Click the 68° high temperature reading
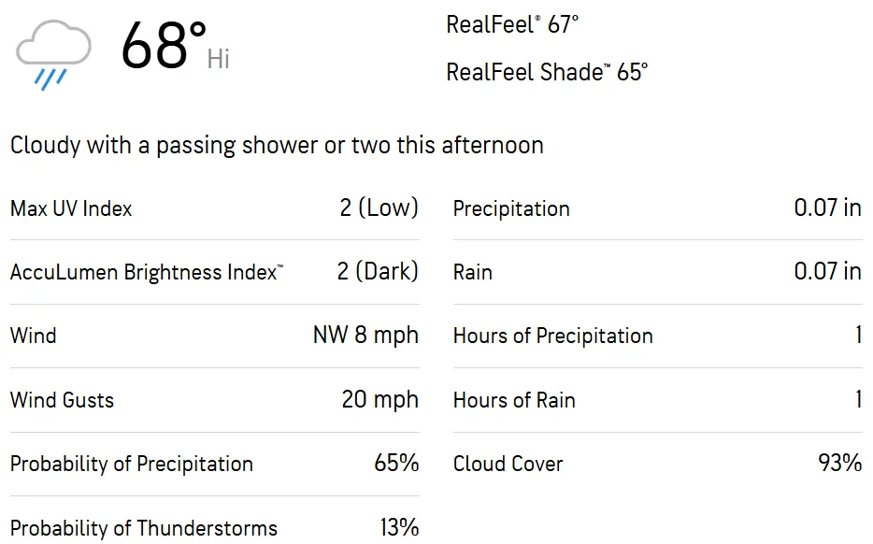Viewport: 873px width, 544px height. pos(165,47)
